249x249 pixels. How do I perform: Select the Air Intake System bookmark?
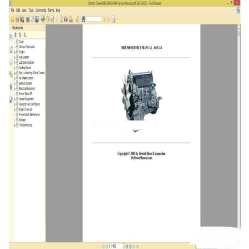(26, 78)
